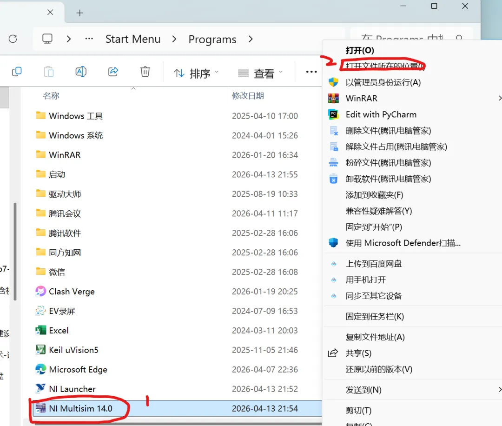Open the 排序 sort dropdown
This screenshot has height=426, width=502.
pos(196,73)
